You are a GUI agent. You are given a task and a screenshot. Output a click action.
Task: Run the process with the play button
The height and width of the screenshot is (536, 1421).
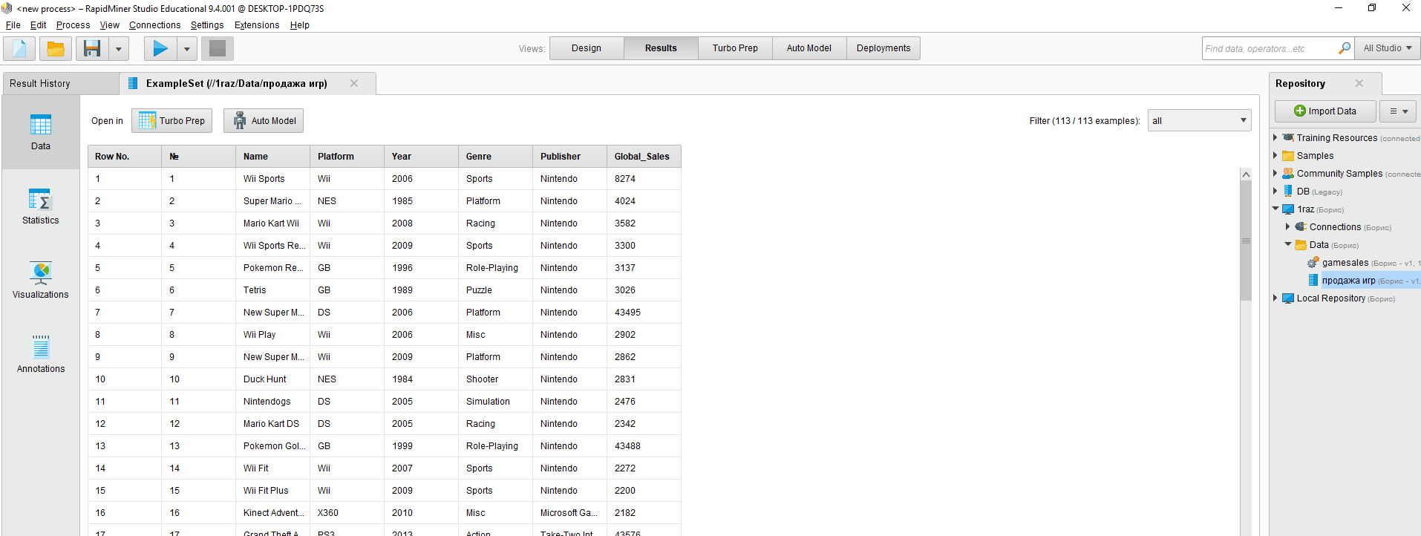(160, 49)
